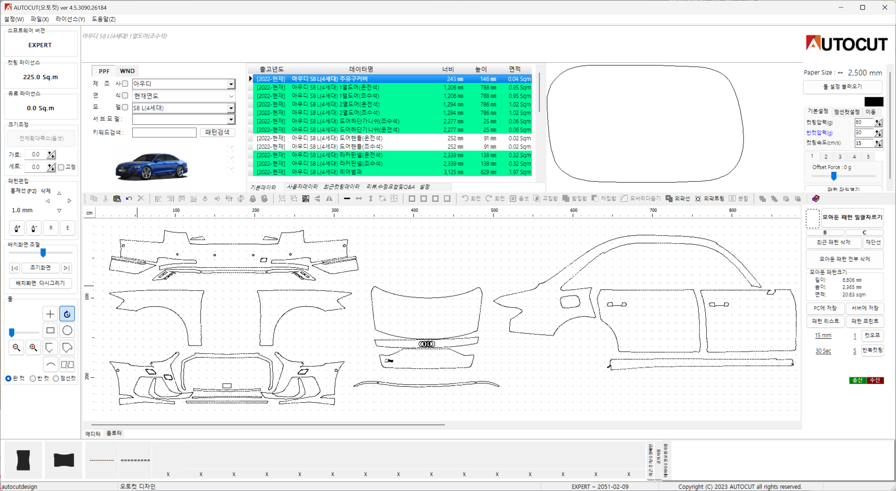This screenshot has height=491, width=896.
Task: Click the width (가로) spinner arrows
Action: click(x=51, y=155)
